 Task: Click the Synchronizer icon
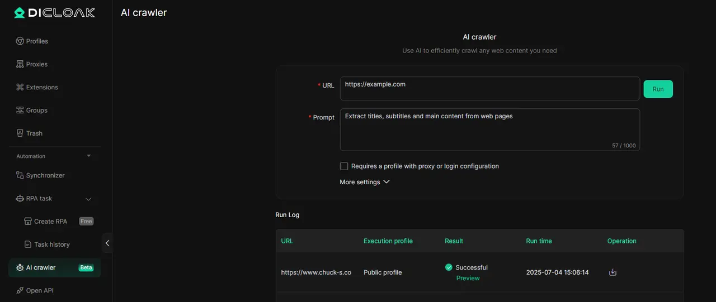click(x=20, y=175)
